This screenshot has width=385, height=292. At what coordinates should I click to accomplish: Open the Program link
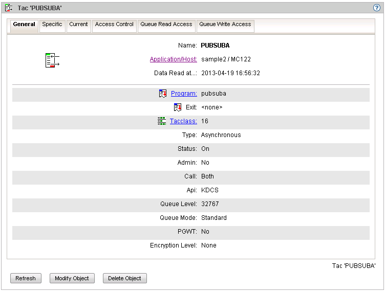184,94
